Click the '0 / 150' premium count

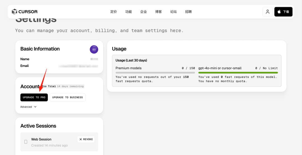pos(188,68)
